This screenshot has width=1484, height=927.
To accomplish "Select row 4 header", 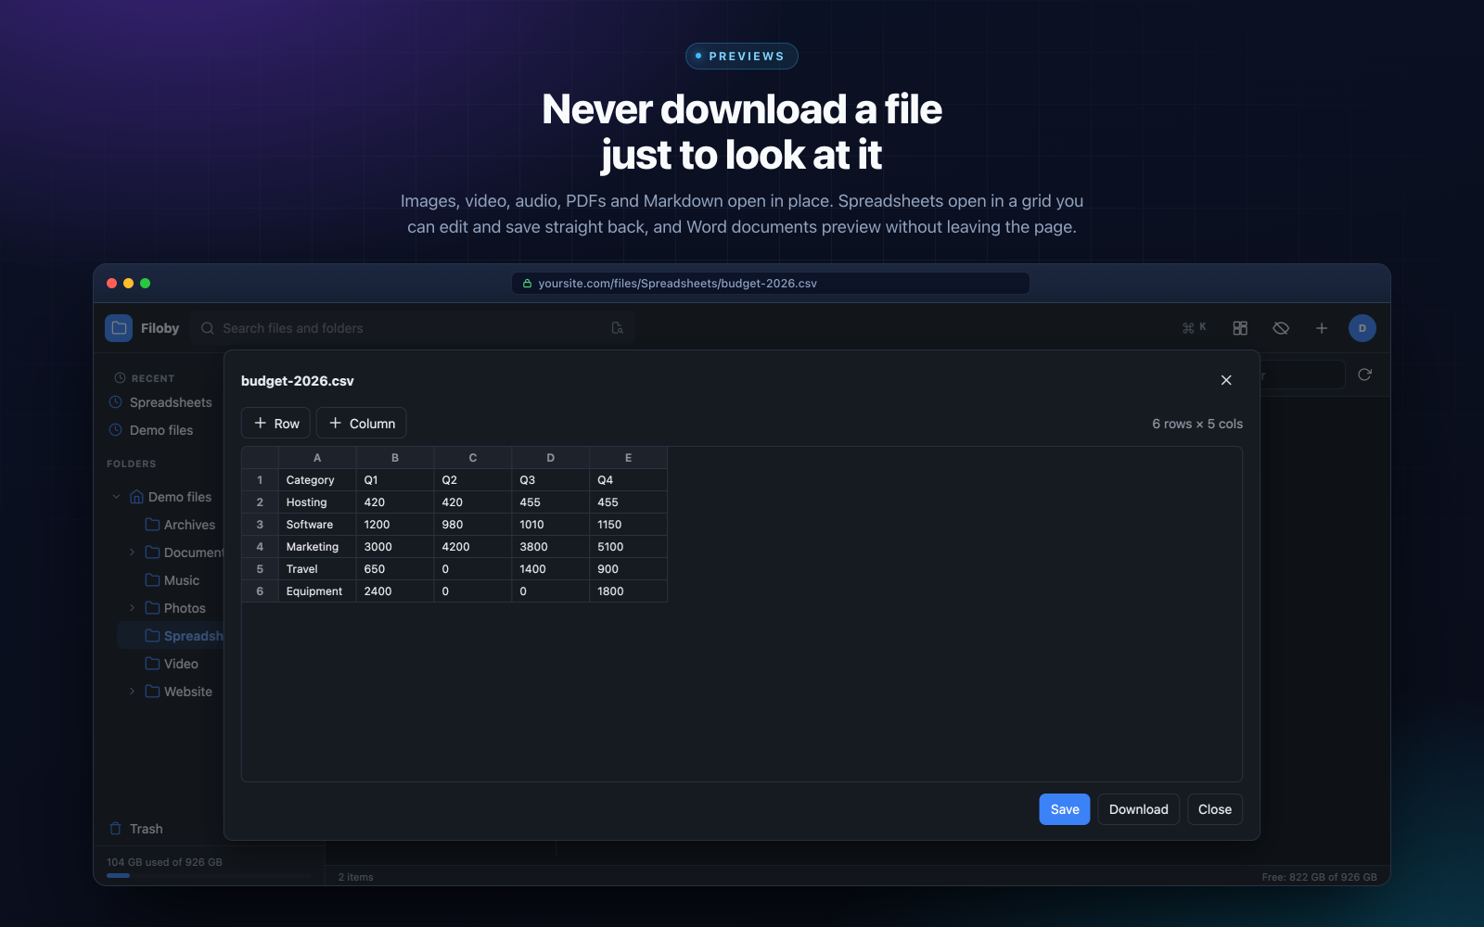I will click(x=260, y=547).
